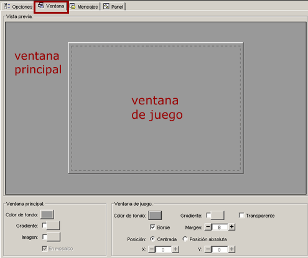The width and height of the screenshot is (308, 258).
Task: Click the X position value field
Action: (x=164, y=249)
